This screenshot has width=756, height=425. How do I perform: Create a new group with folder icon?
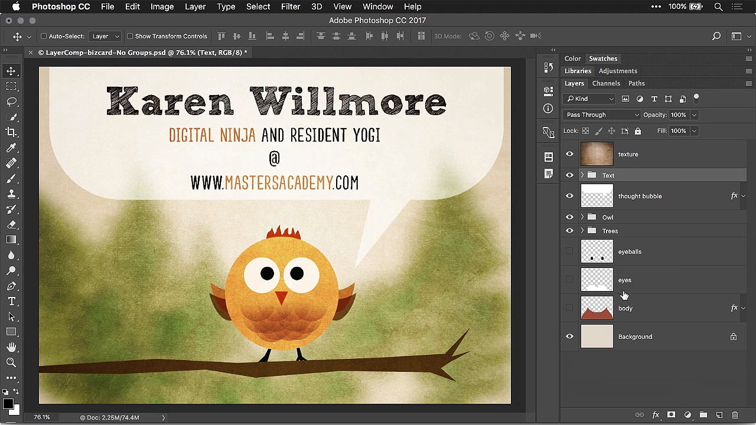pos(703,415)
